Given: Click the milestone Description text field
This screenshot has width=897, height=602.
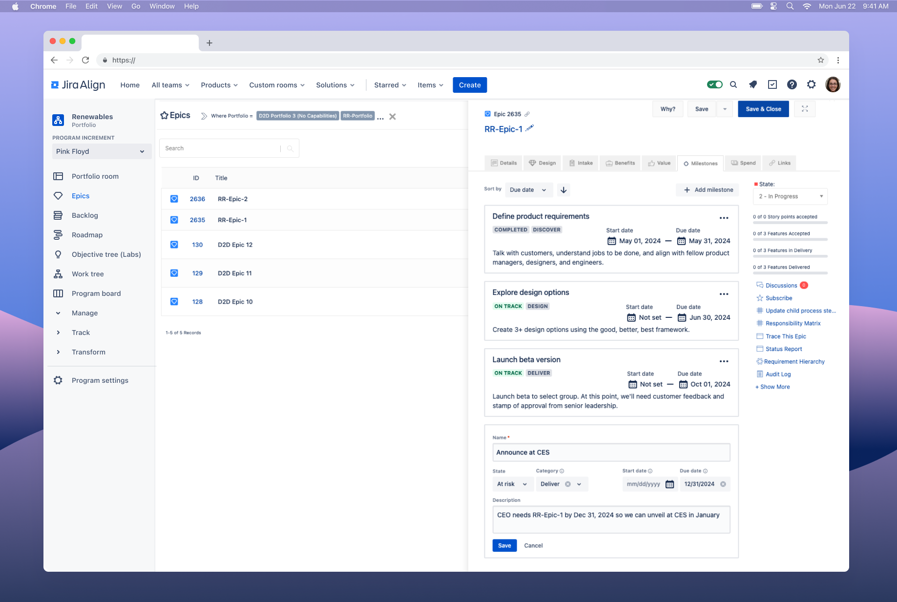Looking at the screenshot, I should pyautogui.click(x=611, y=519).
